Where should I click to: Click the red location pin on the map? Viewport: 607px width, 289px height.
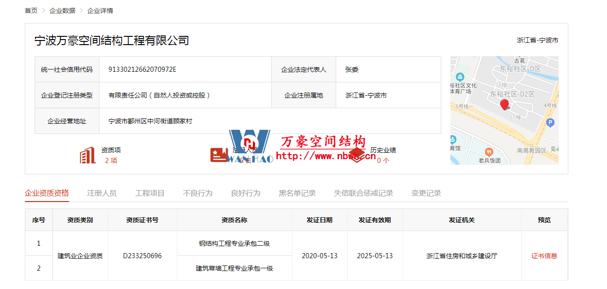(504, 105)
